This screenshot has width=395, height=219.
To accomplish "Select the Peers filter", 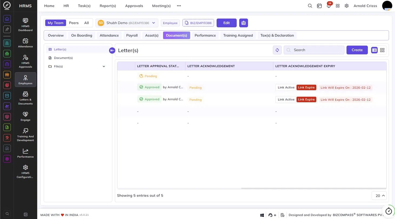I will click(74, 23).
